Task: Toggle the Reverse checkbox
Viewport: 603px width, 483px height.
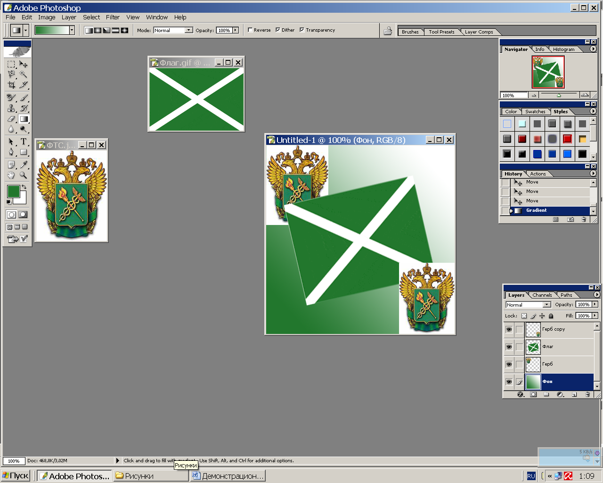Action: coord(250,30)
